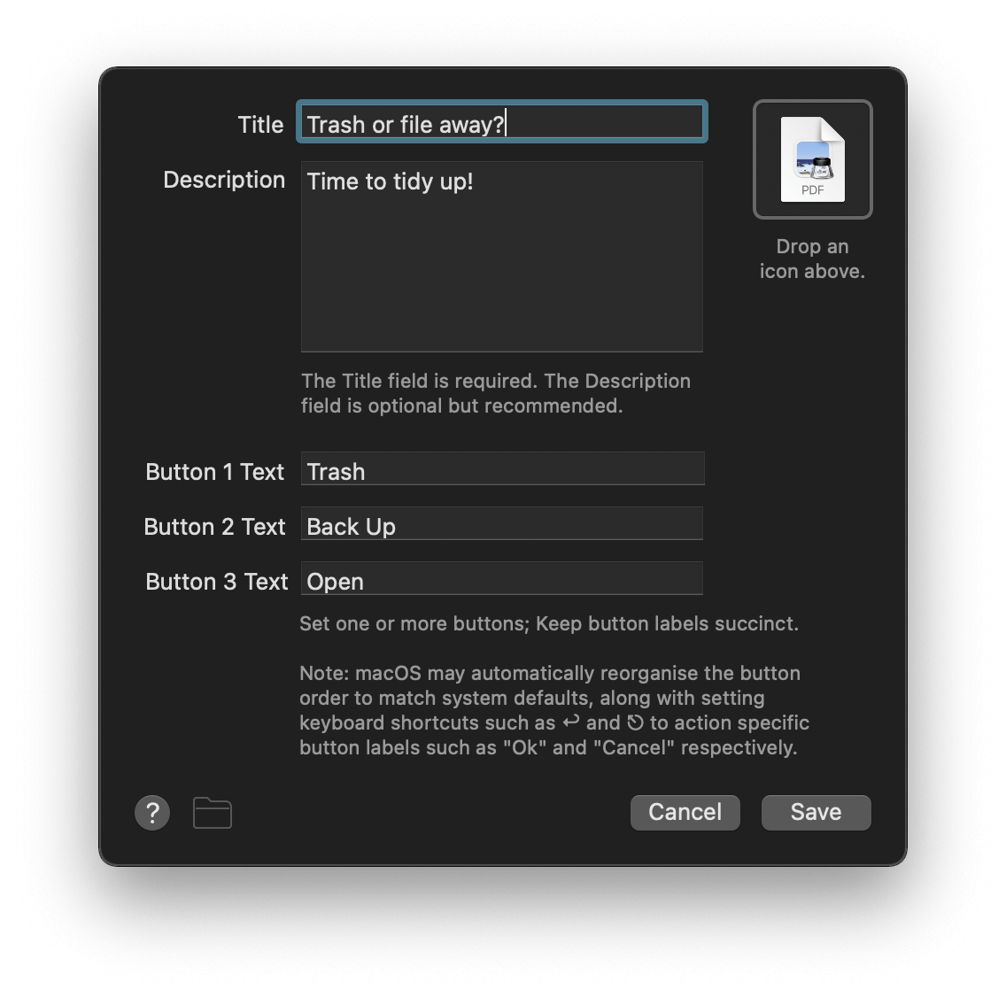Click the 'Time to tidy up!' text

[x=390, y=182]
